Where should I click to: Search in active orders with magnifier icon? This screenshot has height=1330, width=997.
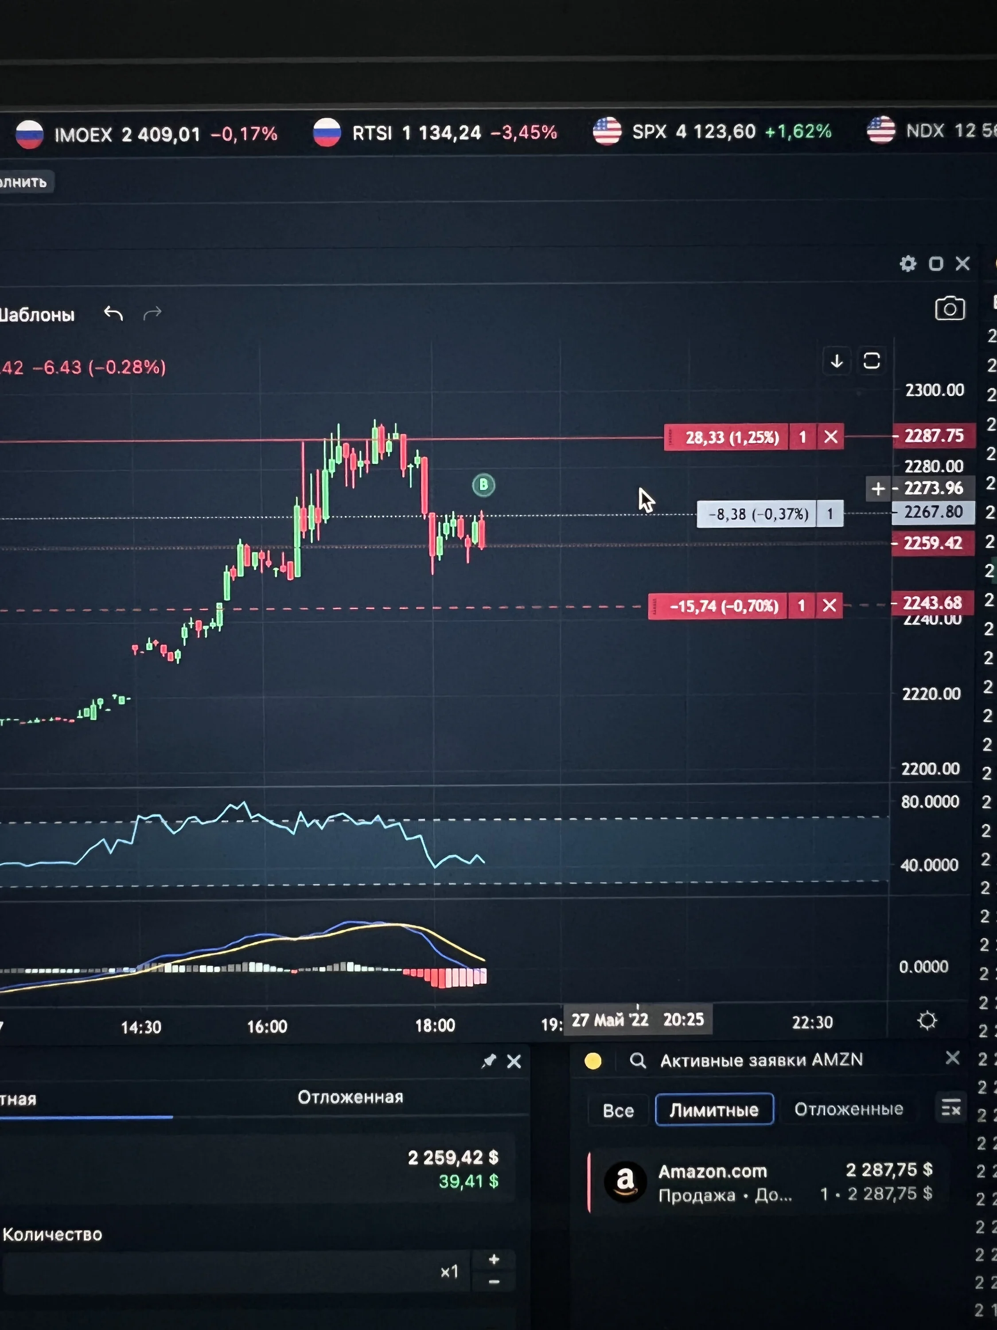pos(638,1060)
